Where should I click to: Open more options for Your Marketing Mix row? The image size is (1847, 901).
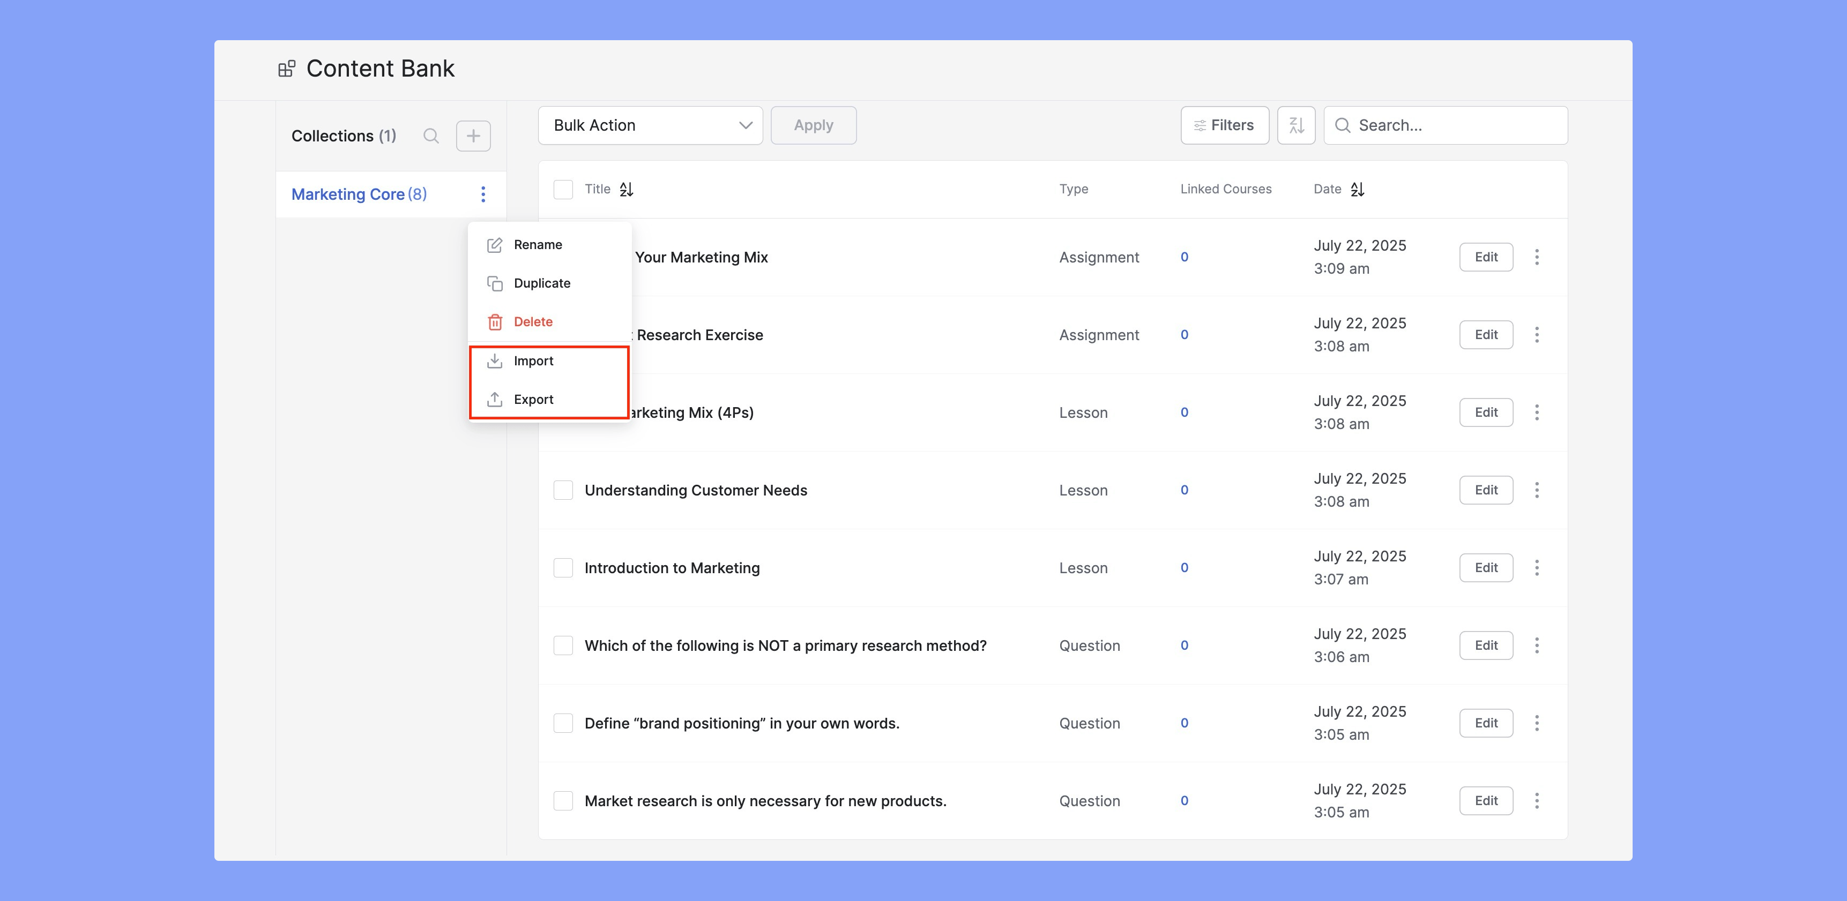(x=1537, y=257)
